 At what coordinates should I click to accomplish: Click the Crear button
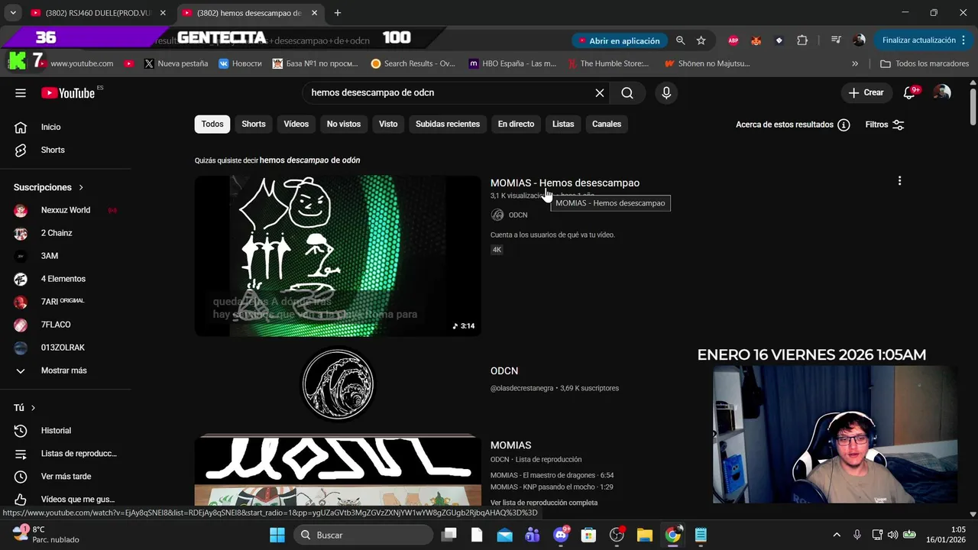866,92
